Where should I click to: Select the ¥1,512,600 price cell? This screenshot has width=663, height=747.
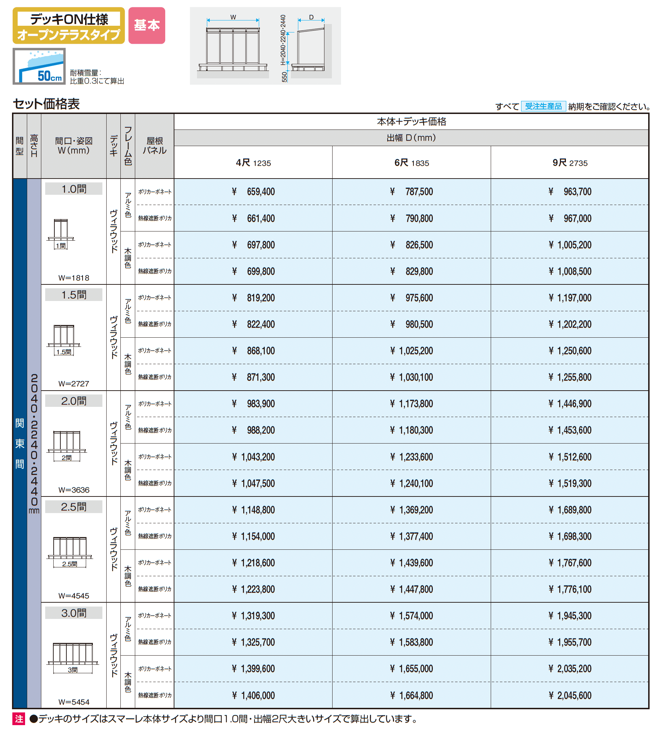click(570, 457)
